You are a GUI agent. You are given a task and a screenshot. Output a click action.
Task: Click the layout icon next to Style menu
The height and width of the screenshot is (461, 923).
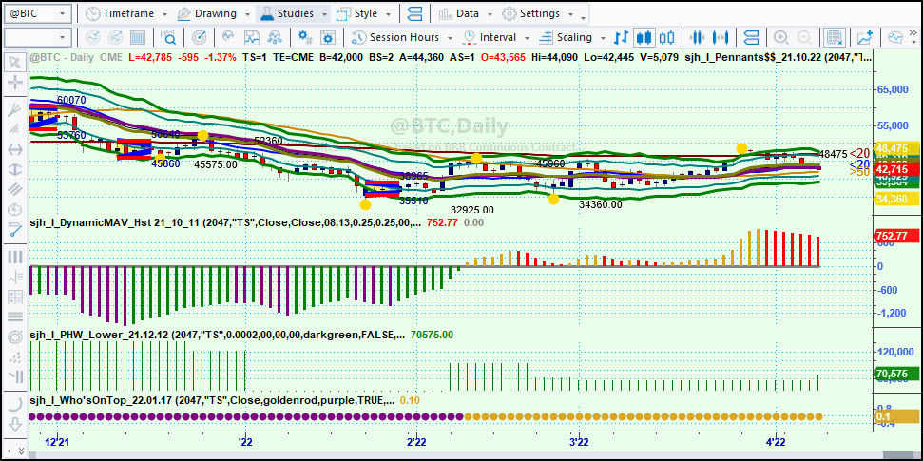click(x=415, y=13)
